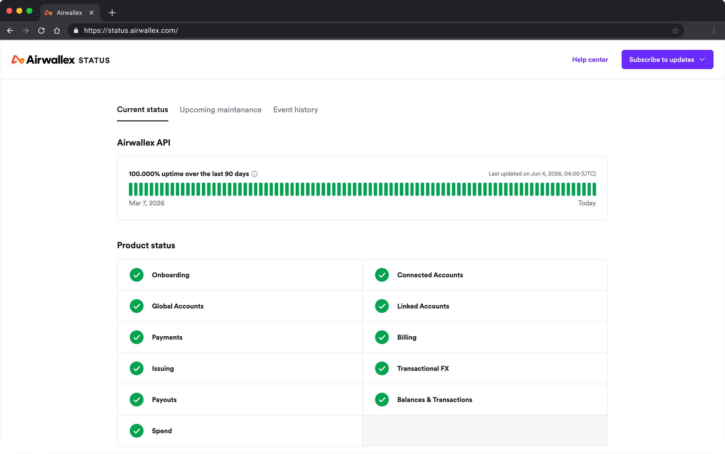Go back with the browser back arrow
This screenshot has width=725, height=454.
click(10, 31)
